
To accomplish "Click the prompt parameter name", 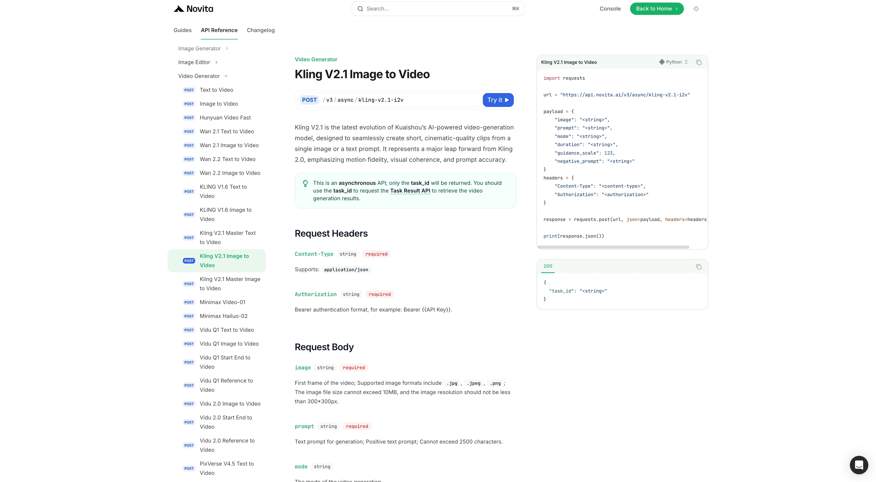I will pos(304,426).
